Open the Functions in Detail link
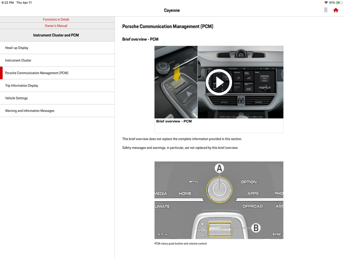The height and width of the screenshot is (258, 344). [56, 19]
